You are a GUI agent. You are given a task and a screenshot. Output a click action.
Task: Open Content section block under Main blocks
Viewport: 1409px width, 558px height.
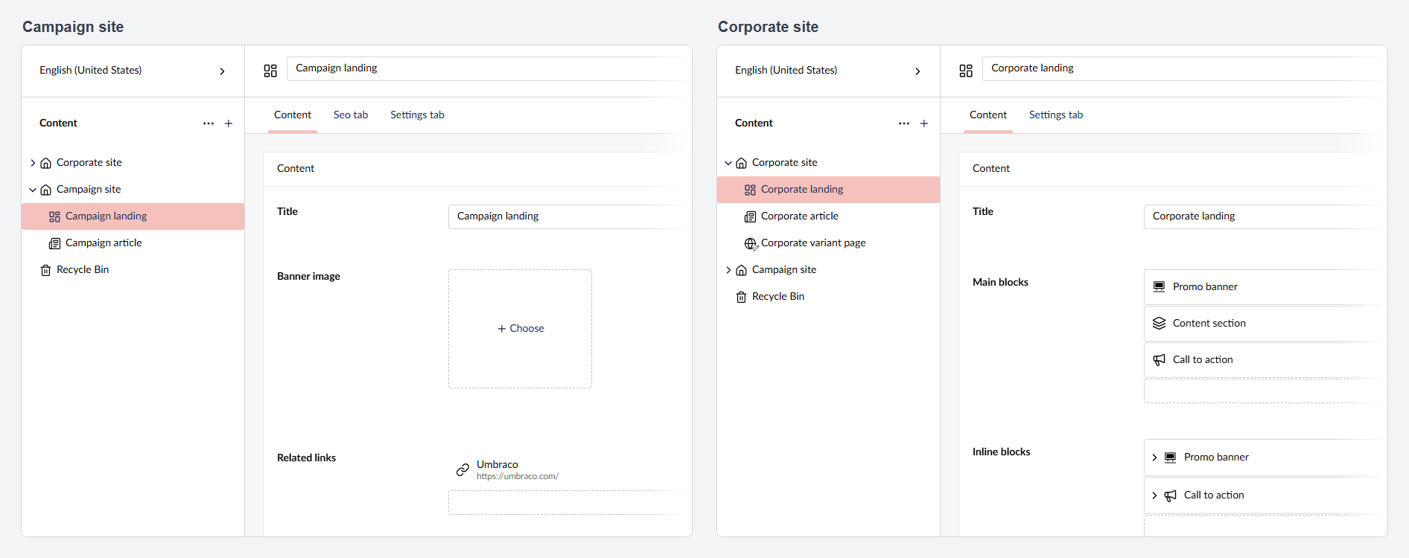click(1265, 324)
